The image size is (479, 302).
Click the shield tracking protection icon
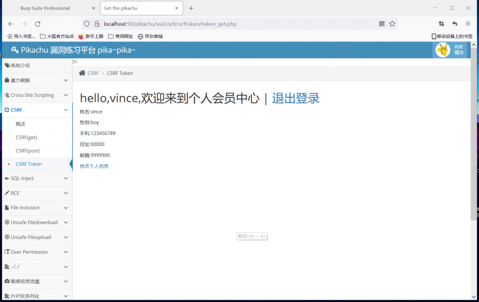86,24
